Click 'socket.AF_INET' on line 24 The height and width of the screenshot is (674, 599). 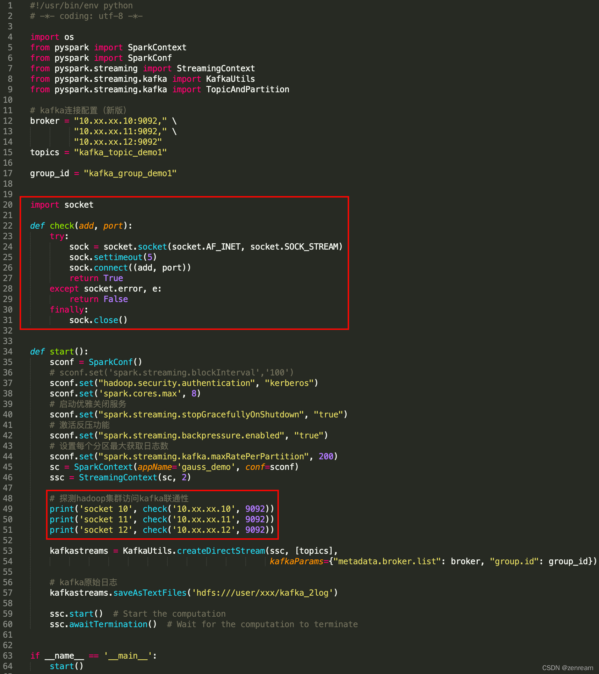tap(206, 247)
